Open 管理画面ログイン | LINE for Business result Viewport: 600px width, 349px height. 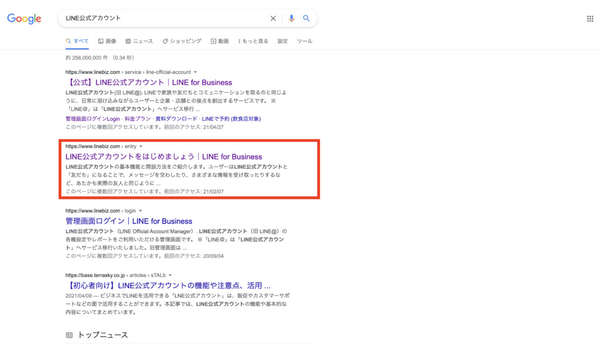[129, 221]
